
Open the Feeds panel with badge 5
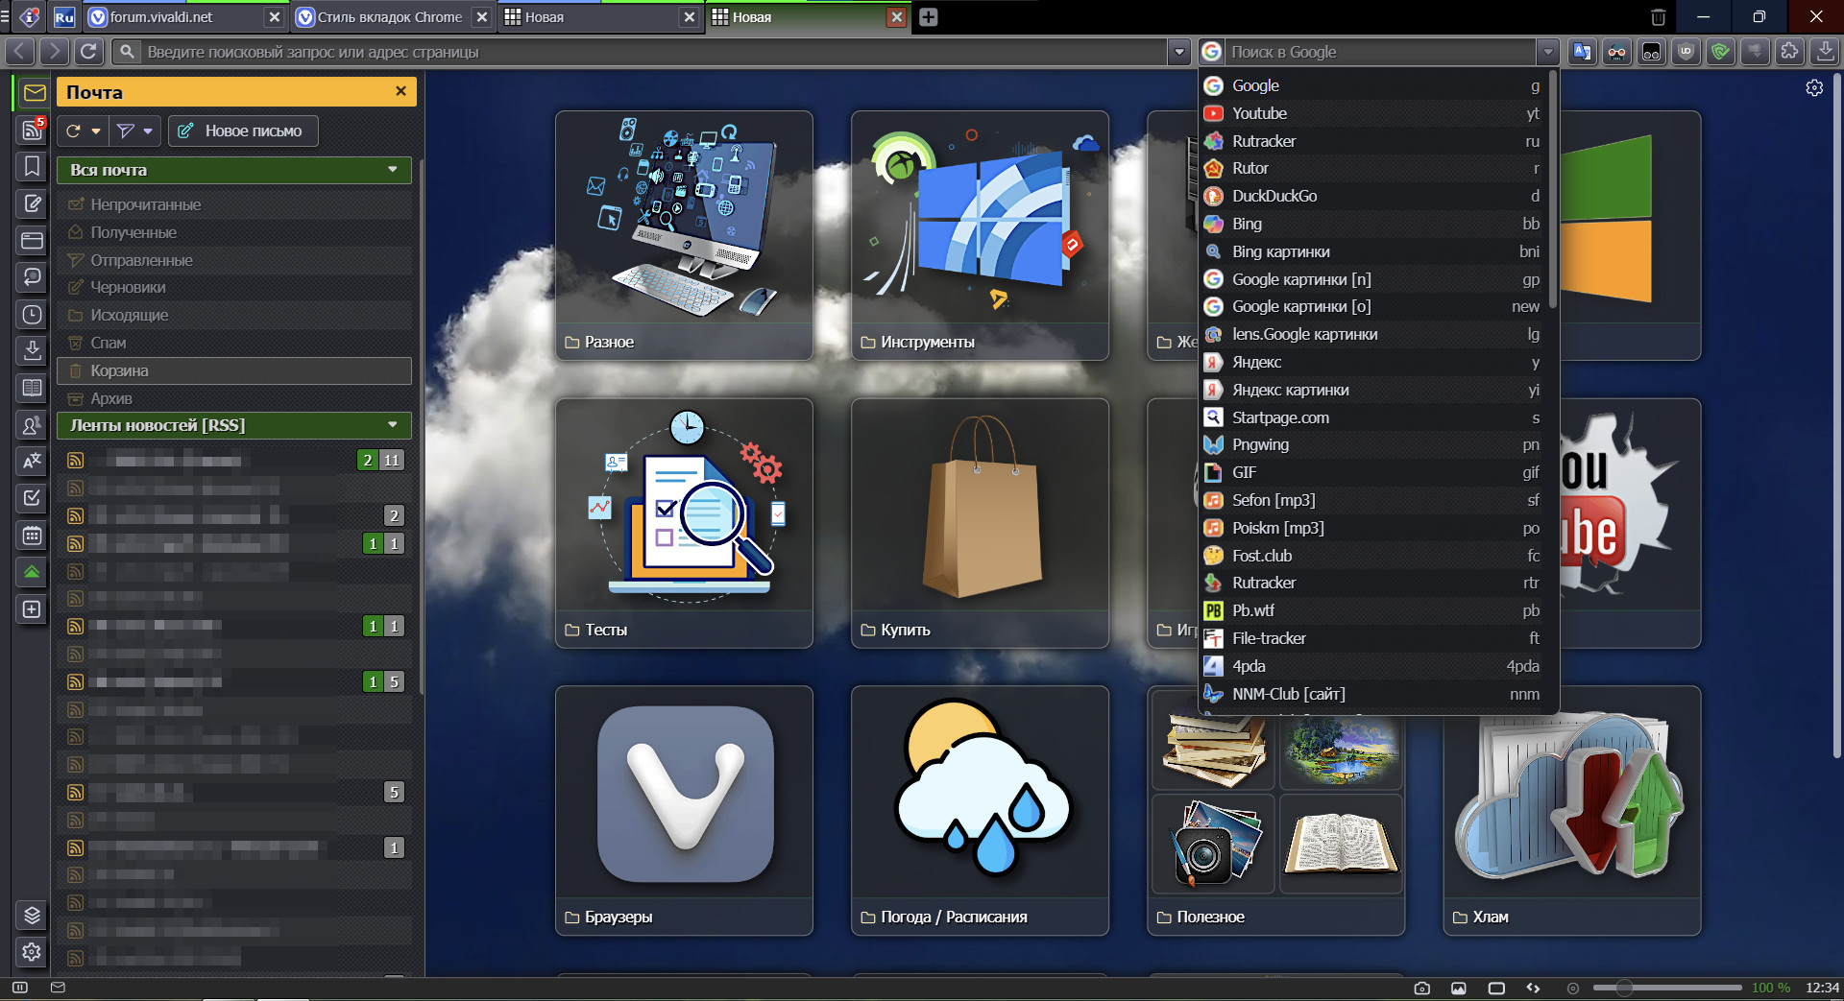pos(32,130)
